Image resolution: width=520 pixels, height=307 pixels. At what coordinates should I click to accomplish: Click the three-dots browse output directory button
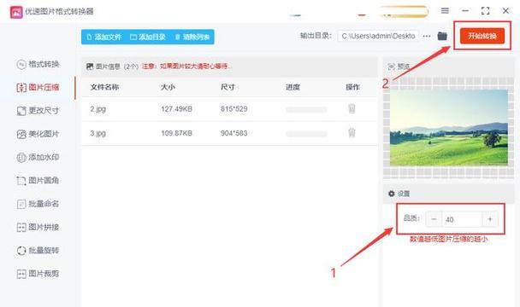[427, 36]
